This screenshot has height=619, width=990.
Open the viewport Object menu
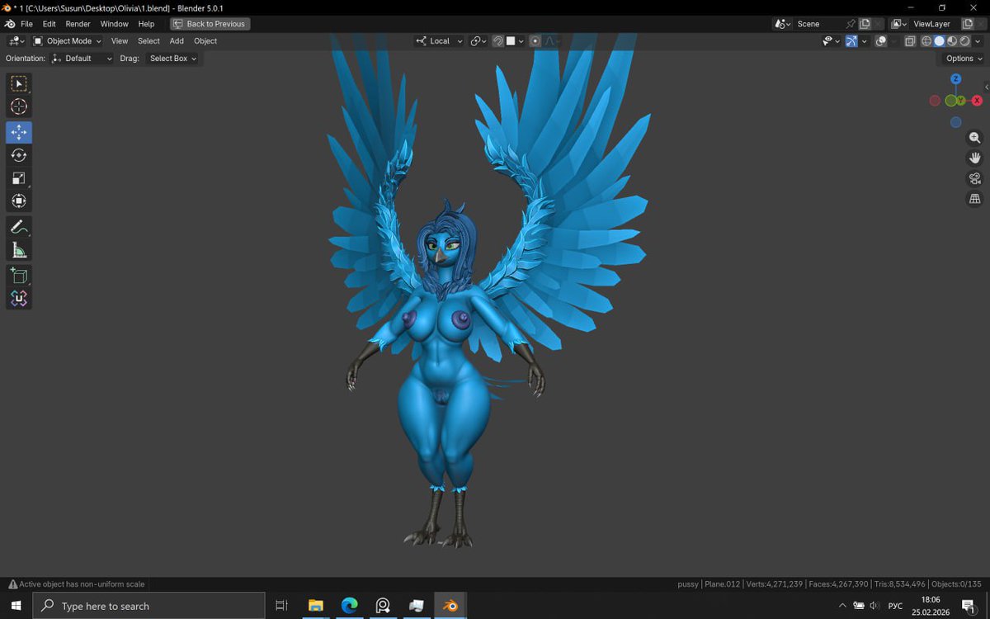click(x=205, y=40)
